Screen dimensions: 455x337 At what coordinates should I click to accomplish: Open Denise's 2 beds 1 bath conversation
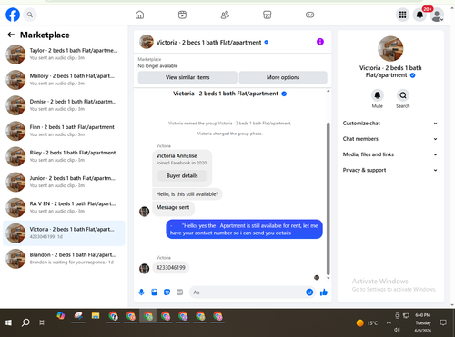tap(64, 105)
